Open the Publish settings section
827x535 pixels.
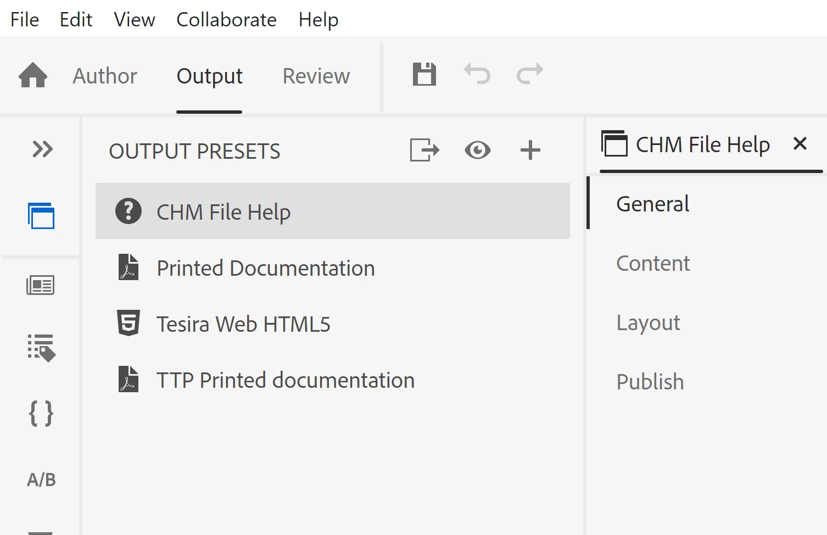650,382
